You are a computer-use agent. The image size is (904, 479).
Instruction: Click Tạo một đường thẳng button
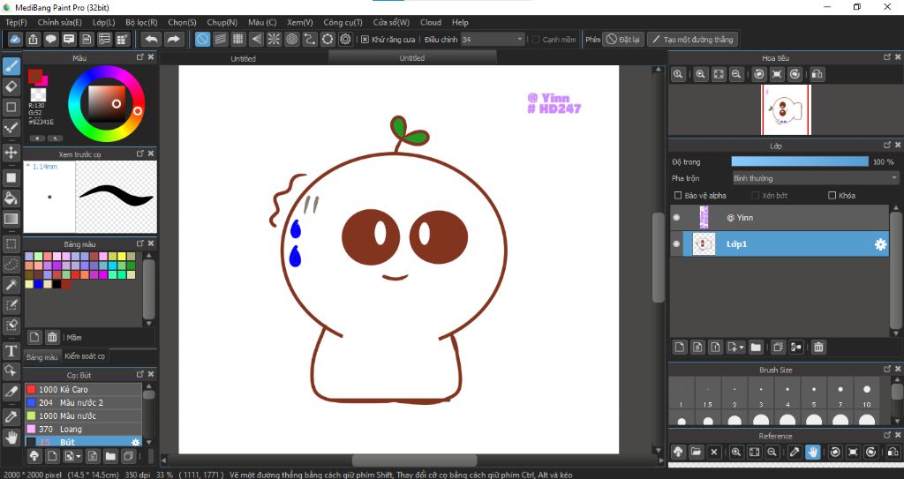point(691,39)
